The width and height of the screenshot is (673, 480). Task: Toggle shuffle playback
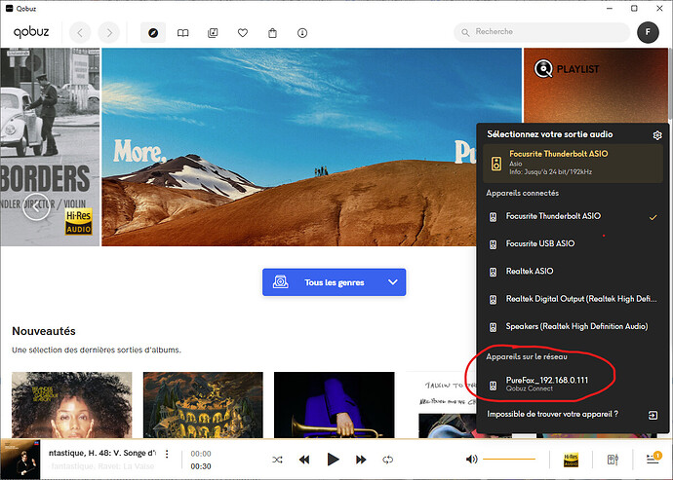click(277, 460)
